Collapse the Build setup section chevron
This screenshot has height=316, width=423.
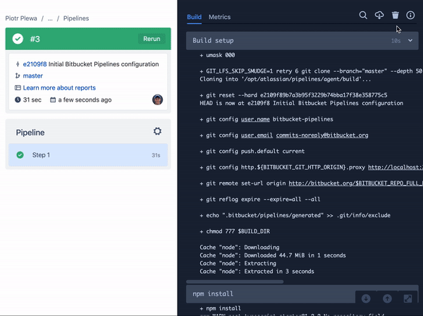[411, 41]
